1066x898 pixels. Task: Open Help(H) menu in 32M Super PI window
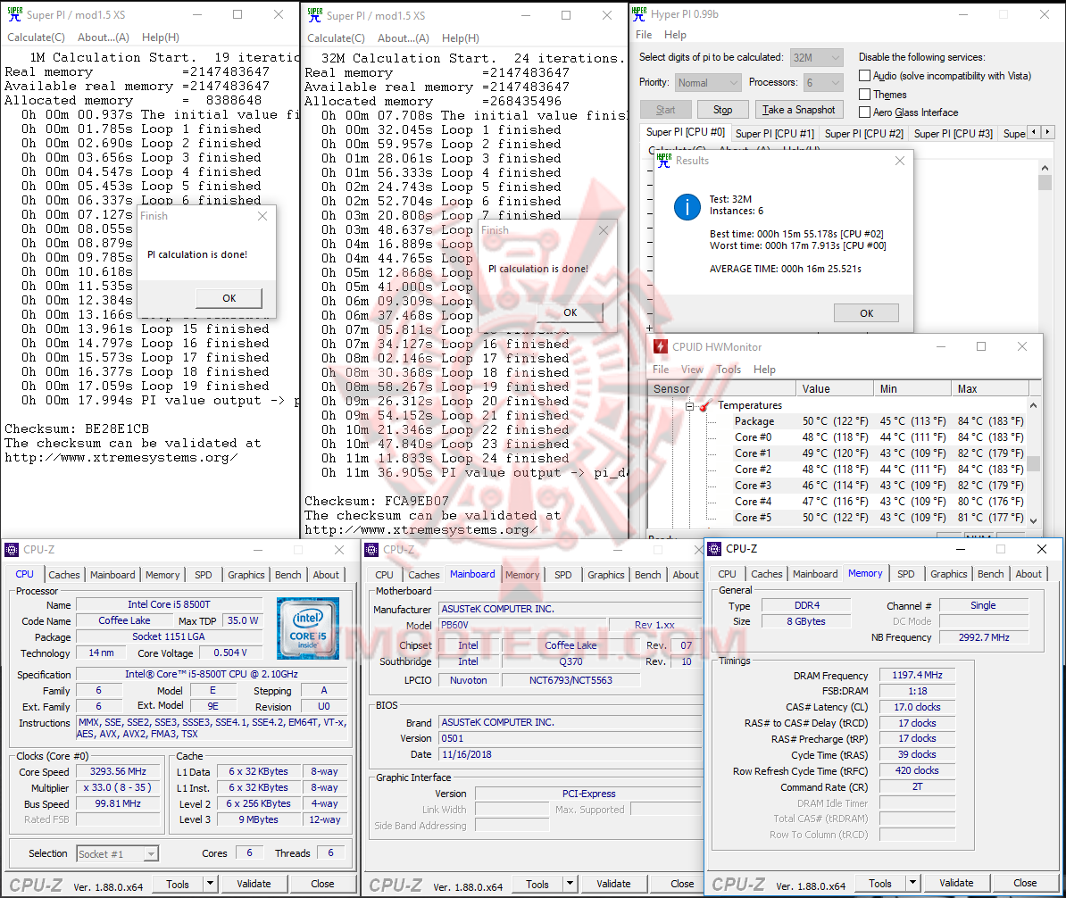(461, 38)
